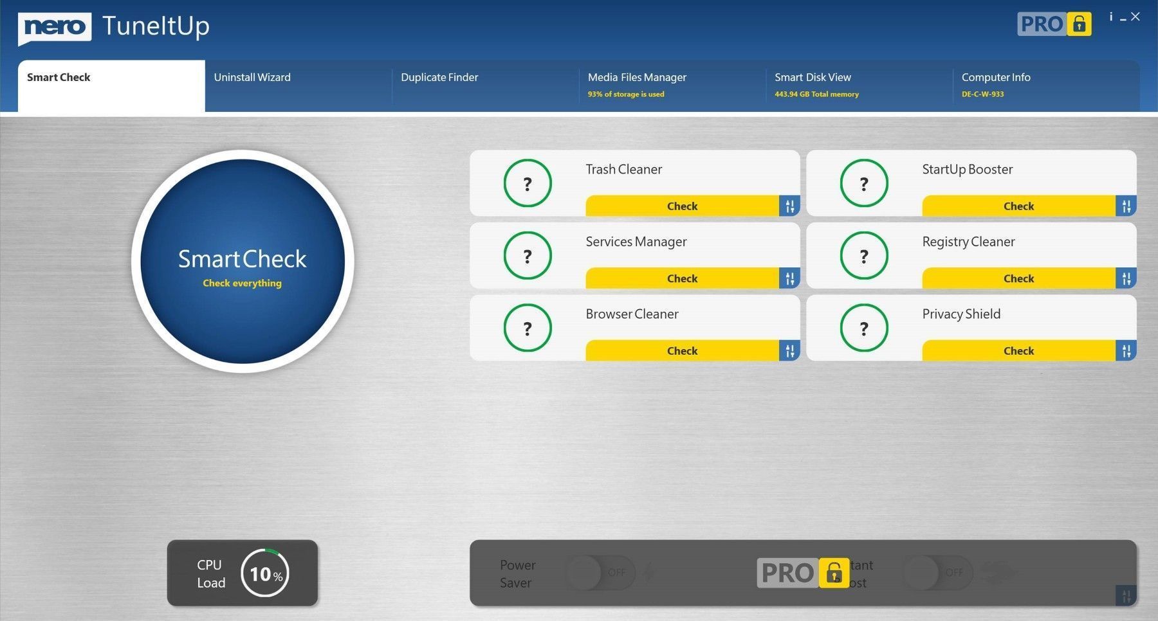1158x621 pixels.
Task: Click the Registry Cleaner title text
Action: click(x=968, y=242)
